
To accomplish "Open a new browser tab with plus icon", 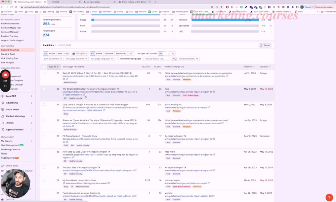I will (x=155, y=2).
